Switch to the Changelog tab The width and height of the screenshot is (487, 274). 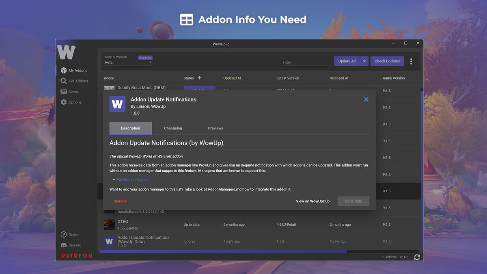173,128
